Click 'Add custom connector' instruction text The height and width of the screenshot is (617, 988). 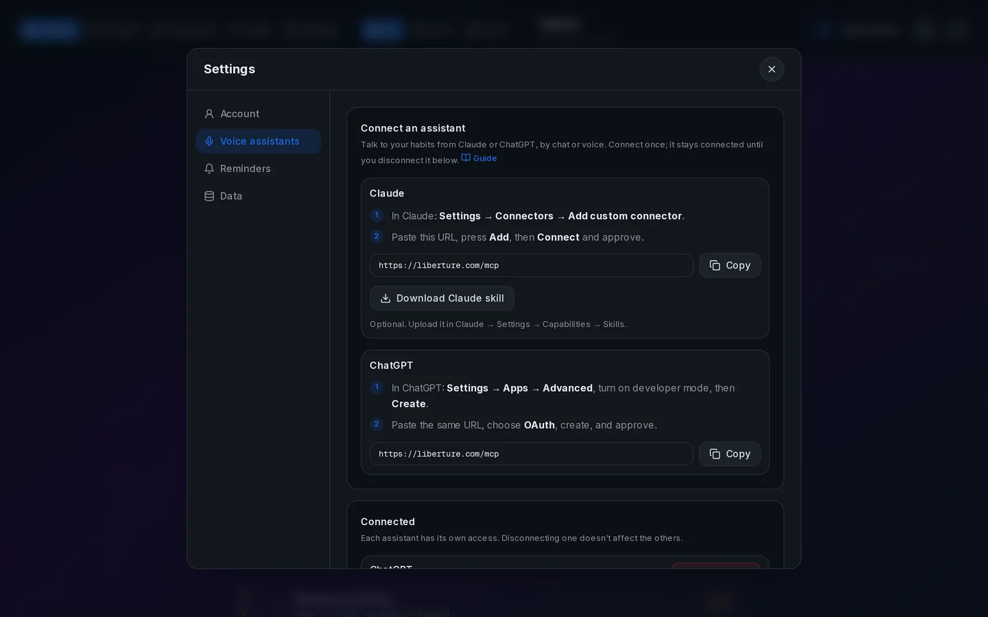click(624, 216)
